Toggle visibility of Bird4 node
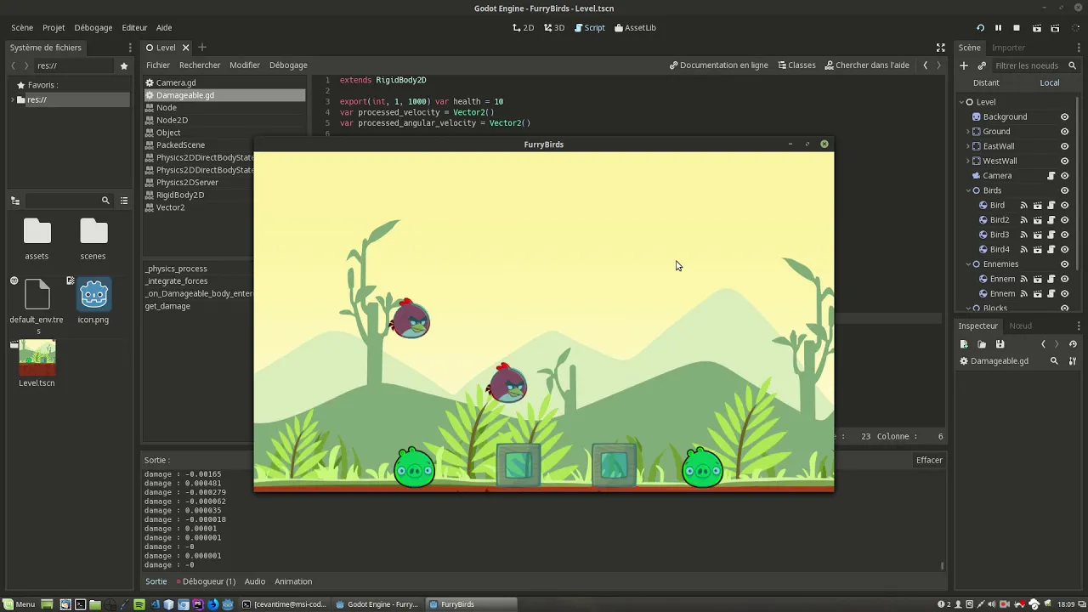 1064,250
